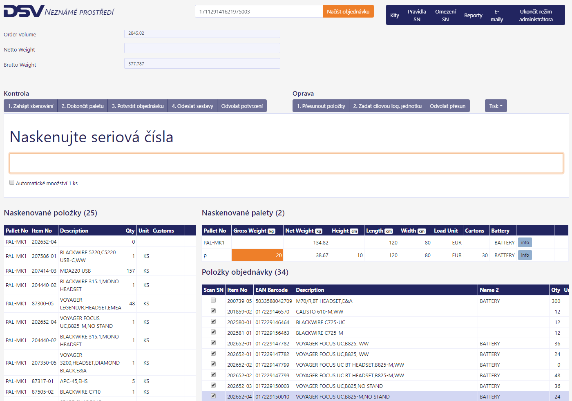Click Ukončit režim administrátora

(536, 16)
